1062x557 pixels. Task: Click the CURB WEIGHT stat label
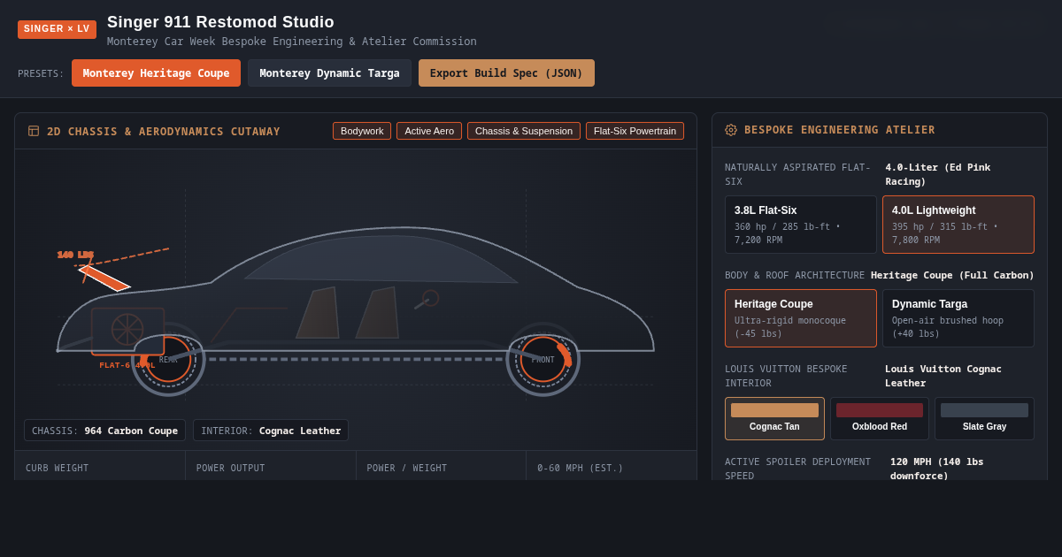(x=58, y=468)
